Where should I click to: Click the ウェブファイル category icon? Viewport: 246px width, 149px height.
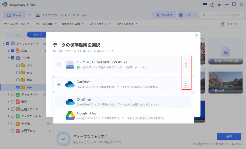pos(18,116)
